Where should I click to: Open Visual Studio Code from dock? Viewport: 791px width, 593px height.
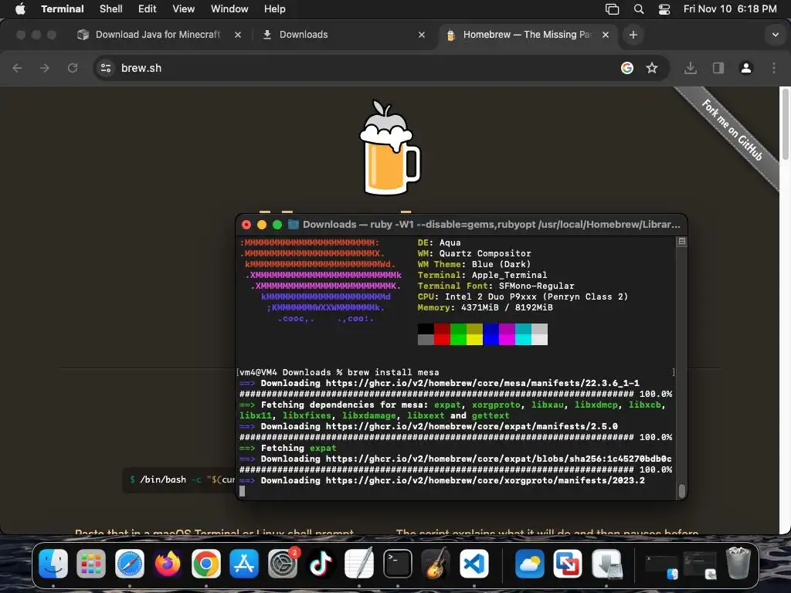[x=474, y=563]
